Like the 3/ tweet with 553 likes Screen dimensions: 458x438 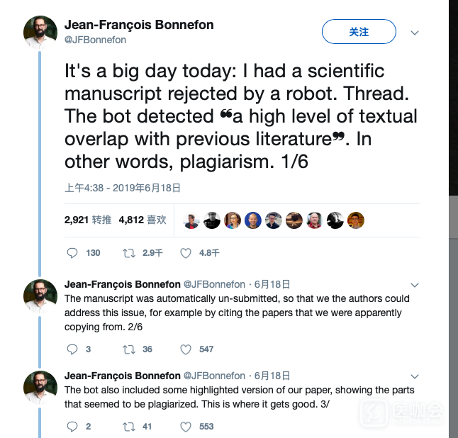tap(186, 426)
